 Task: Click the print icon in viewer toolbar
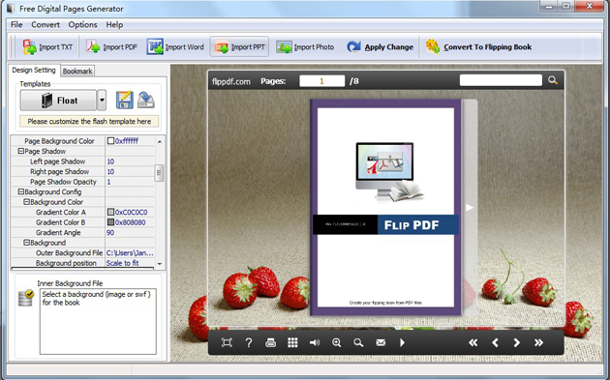[270, 342]
